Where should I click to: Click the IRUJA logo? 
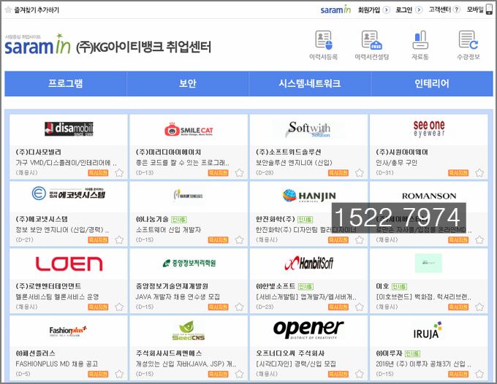pyautogui.click(x=428, y=331)
